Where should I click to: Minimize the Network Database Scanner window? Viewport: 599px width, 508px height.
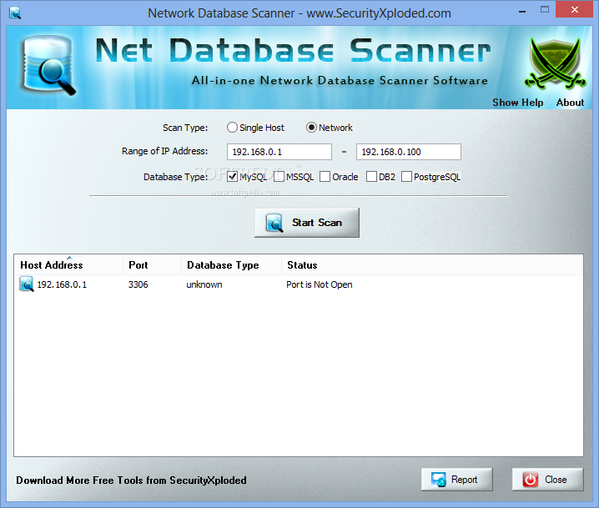pos(522,10)
